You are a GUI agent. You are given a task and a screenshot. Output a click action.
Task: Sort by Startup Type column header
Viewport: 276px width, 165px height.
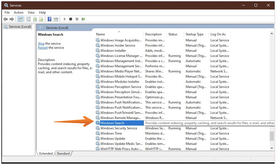click(x=194, y=34)
